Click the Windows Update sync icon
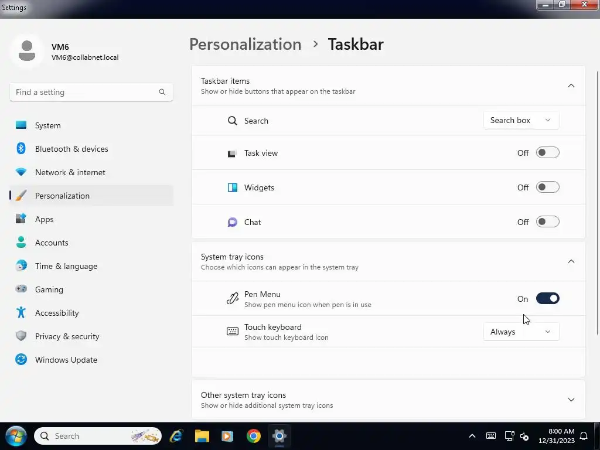This screenshot has width=600, height=450. (21, 359)
